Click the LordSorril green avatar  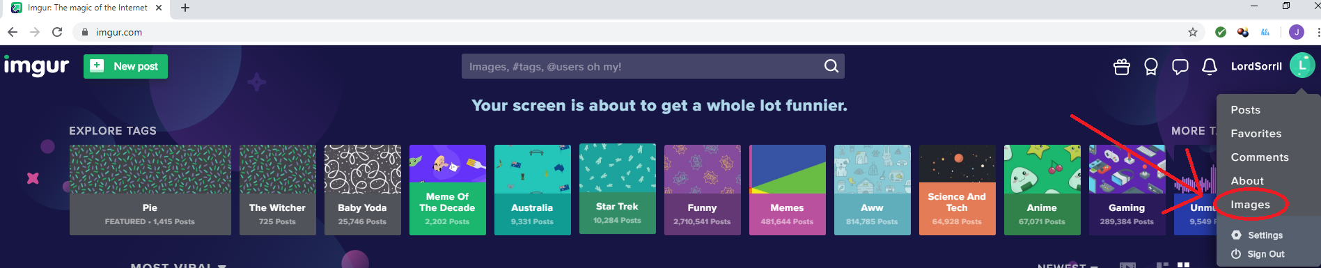[x=1302, y=65]
